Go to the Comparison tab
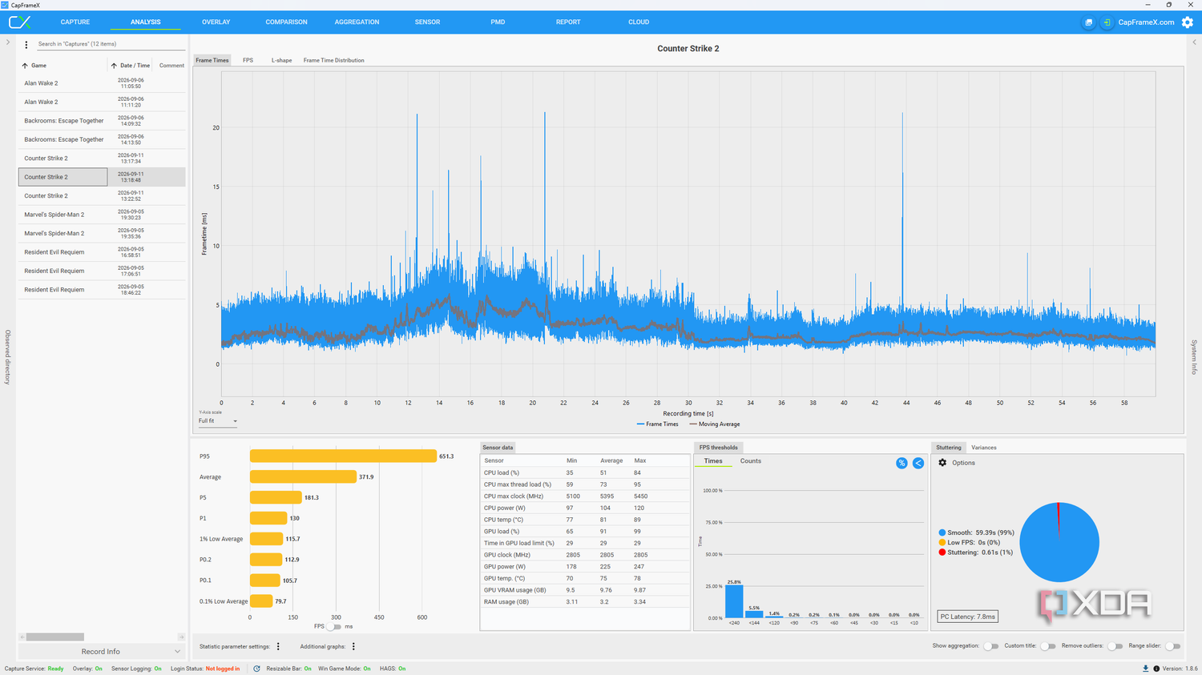The width and height of the screenshot is (1202, 675). (x=286, y=22)
